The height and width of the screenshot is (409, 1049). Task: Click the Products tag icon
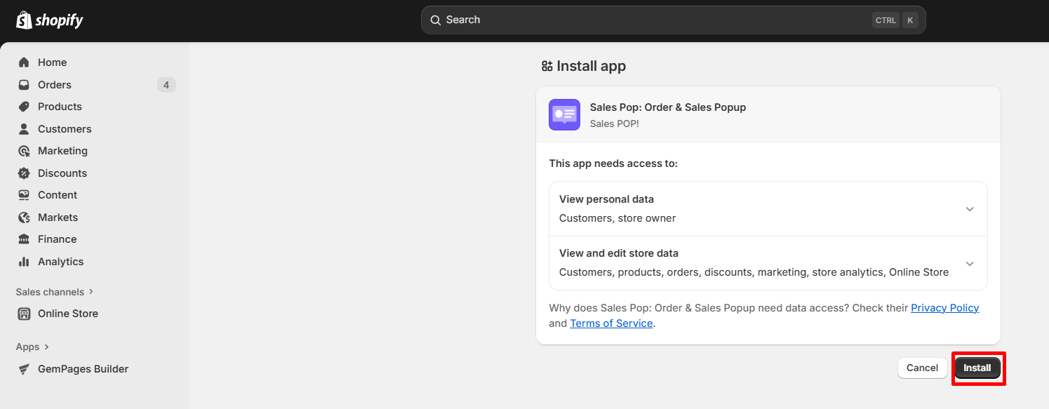coord(24,107)
